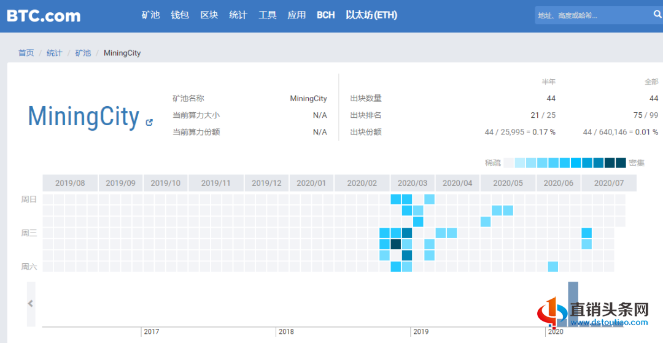Click the 2020/04 month header
This screenshot has height=343, width=663.
[x=457, y=183]
